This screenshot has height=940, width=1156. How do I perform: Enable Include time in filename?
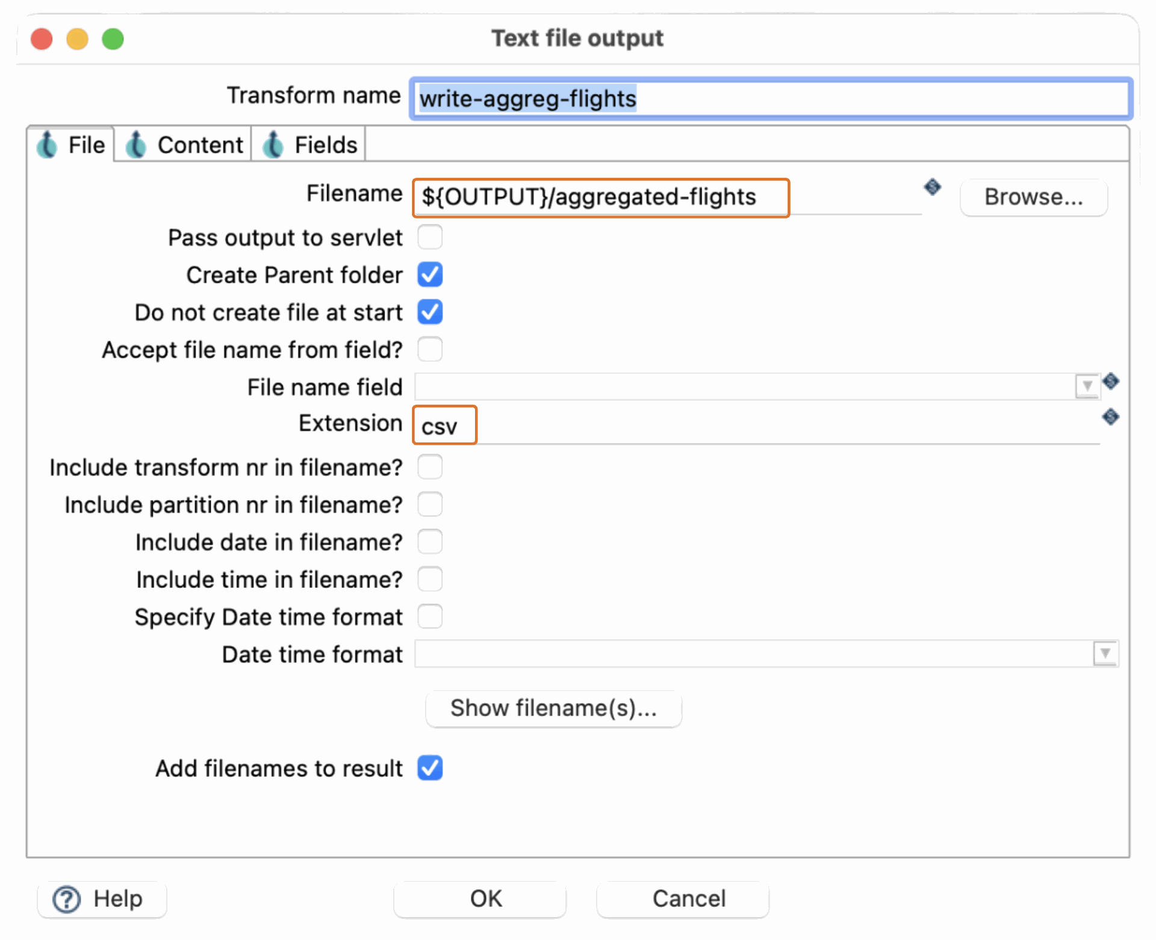click(x=430, y=579)
